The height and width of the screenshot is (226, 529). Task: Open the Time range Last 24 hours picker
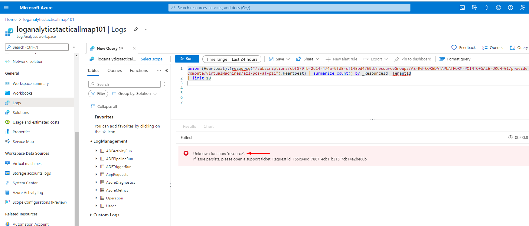pos(232,59)
